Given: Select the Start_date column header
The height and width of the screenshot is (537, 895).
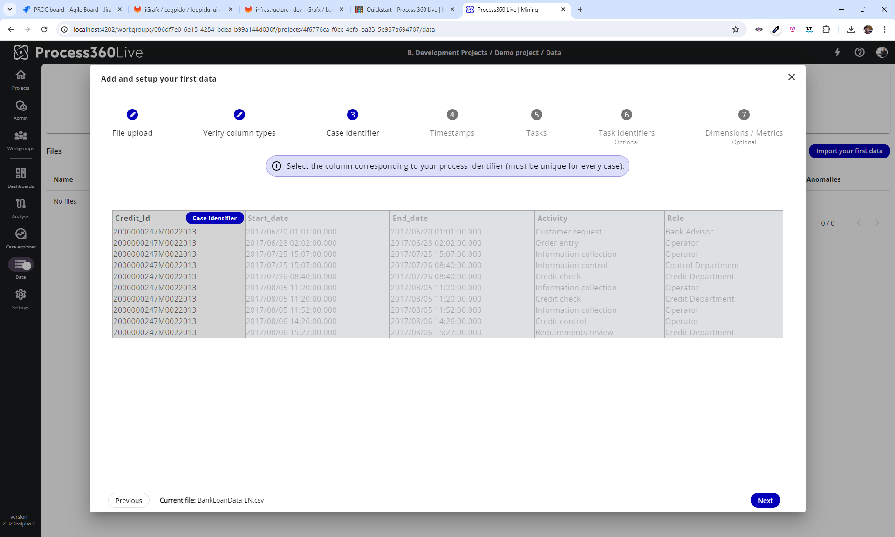Looking at the screenshot, I should click(317, 218).
